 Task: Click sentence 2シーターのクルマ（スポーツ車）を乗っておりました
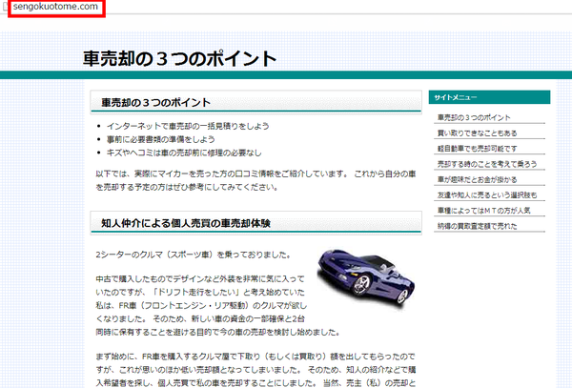click(194, 255)
